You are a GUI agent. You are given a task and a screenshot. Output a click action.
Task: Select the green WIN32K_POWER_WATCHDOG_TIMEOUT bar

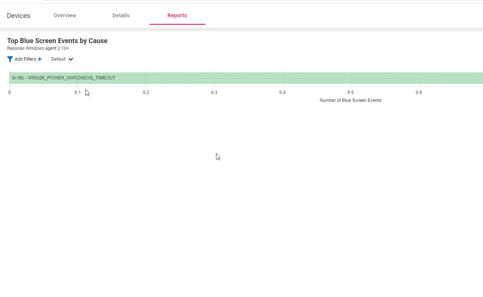click(283, 78)
